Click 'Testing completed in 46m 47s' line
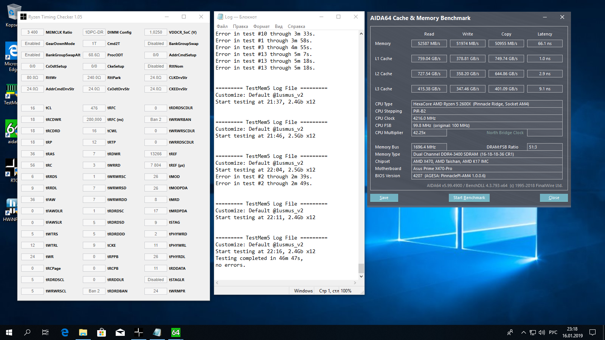This screenshot has height=340, width=605. pyautogui.click(x=259, y=258)
